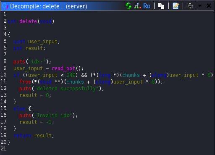Toggle the Ro read-only indicator
215x155 pixels.
(x=147, y=6)
